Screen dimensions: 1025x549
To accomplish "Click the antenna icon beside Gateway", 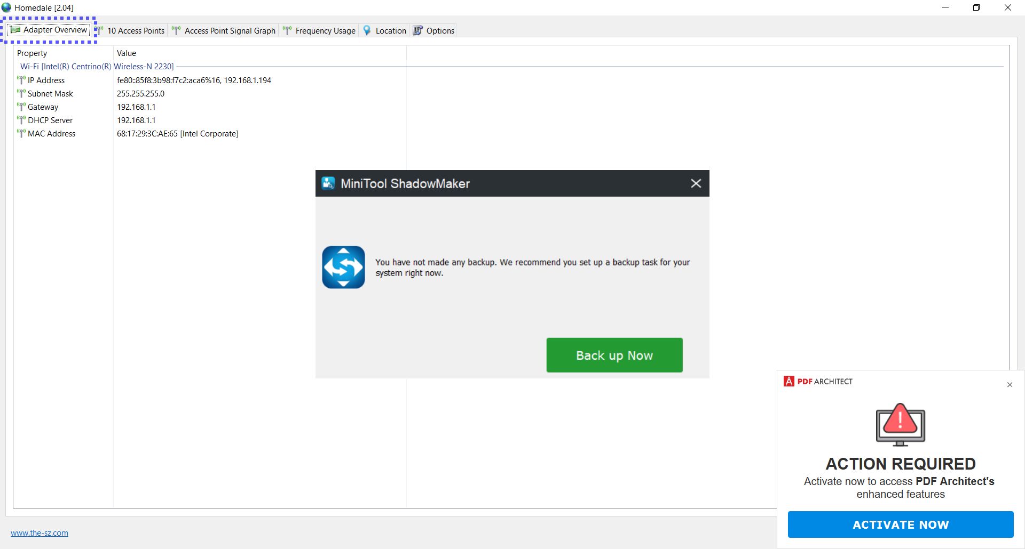I will tap(21, 107).
